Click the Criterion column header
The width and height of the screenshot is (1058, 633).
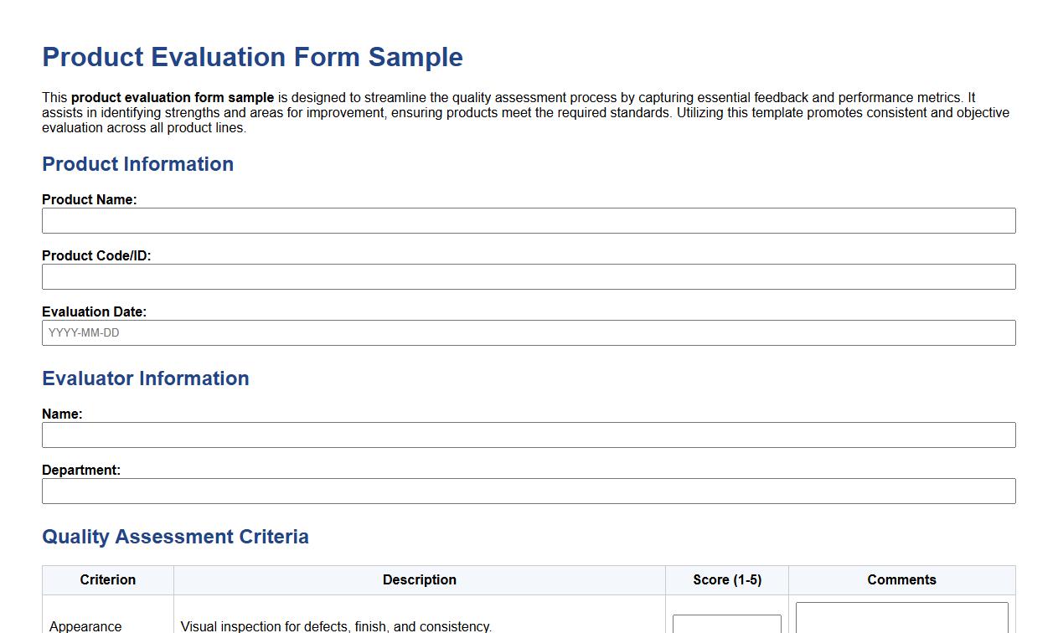click(x=107, y=579)
